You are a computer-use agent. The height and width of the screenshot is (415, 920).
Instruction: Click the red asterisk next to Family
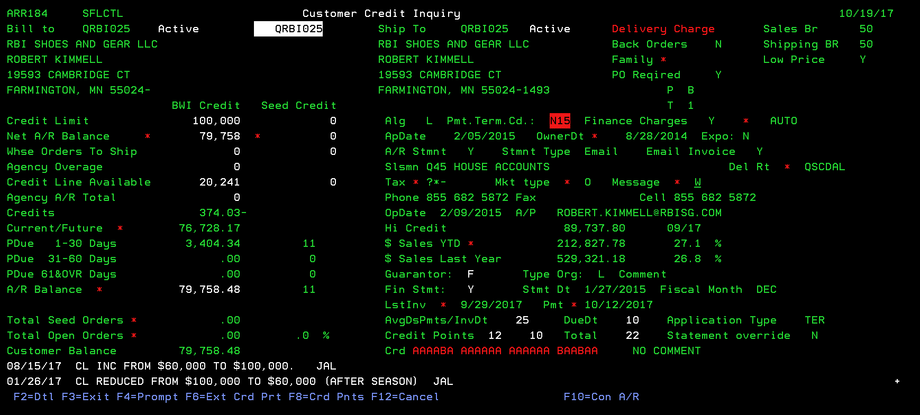[663, 59]
